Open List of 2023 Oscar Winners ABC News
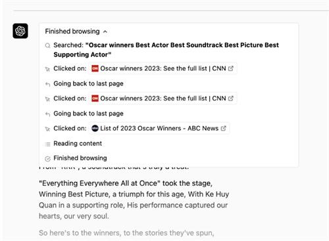 (159, 128)
